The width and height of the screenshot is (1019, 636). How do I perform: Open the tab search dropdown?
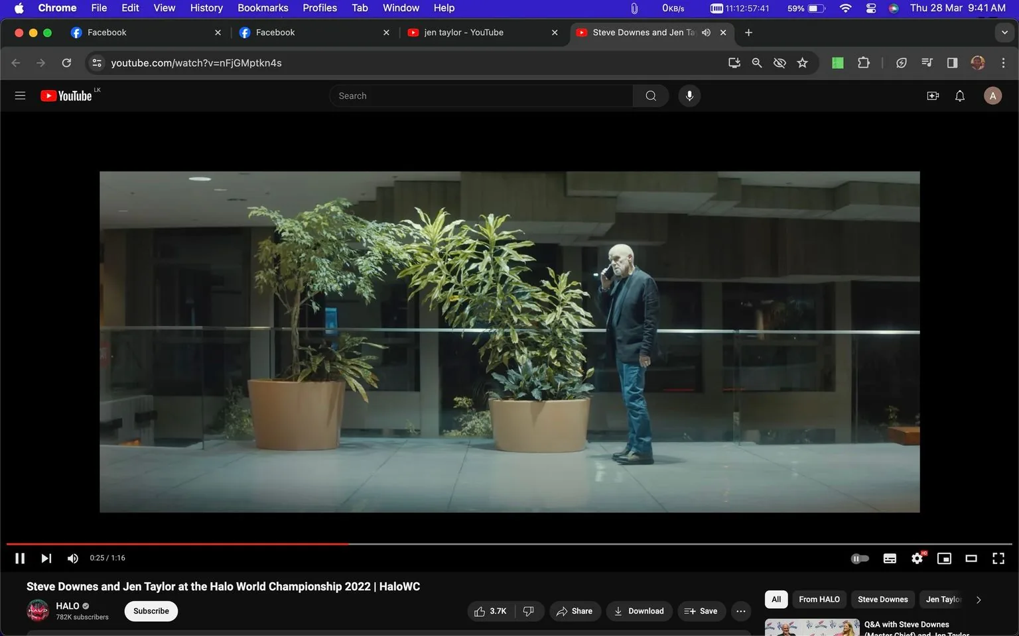point(1004,32)
